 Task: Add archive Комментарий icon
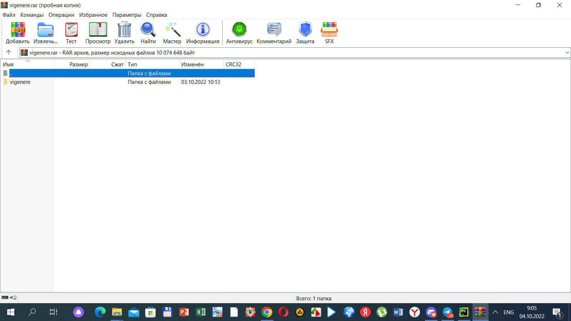pyautogui.click(x=274, y=30)
